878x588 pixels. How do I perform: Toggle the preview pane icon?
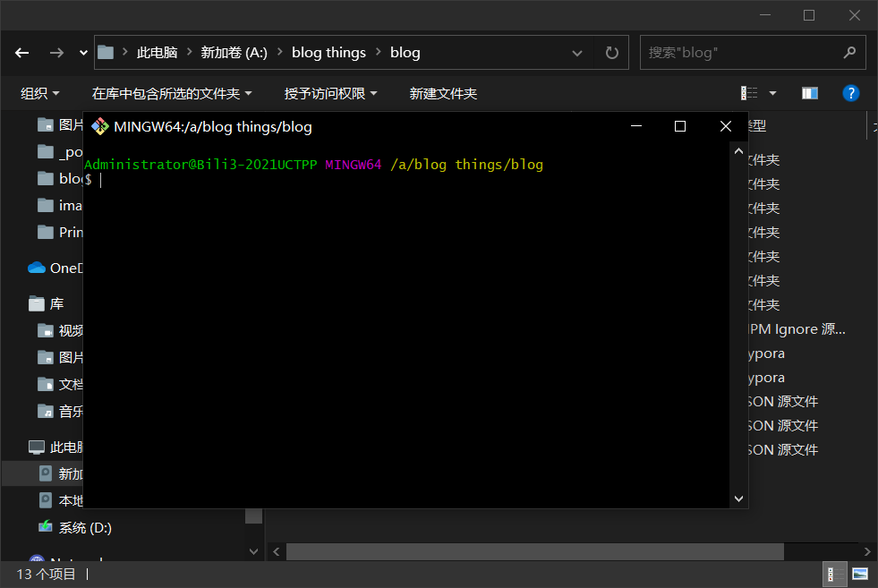[x=810, y=93]
